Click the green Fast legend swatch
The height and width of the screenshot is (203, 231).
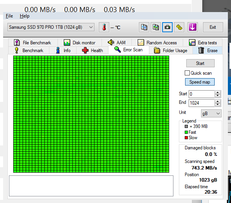[186, 132]
